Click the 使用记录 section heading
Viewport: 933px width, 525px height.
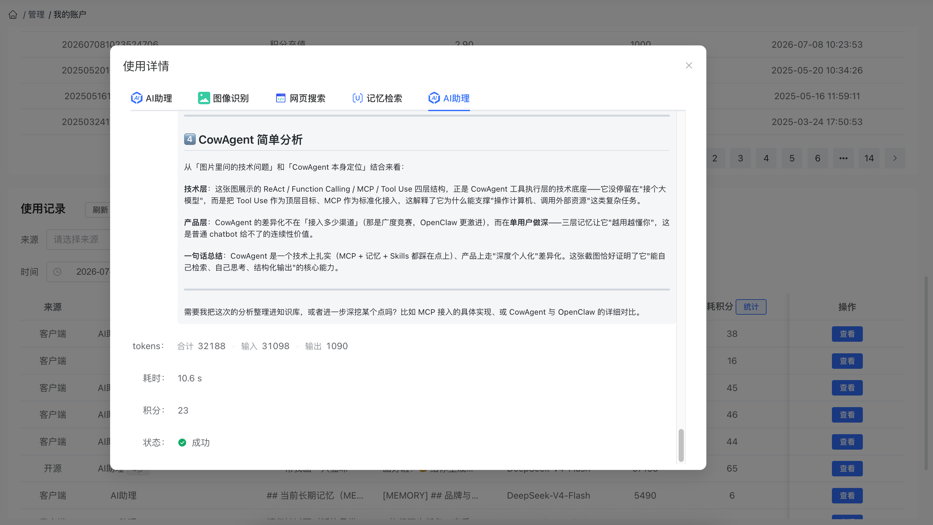click(x=43, y=209)
